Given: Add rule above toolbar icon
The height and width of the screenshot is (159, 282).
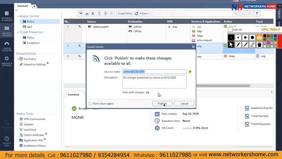Looking at the screenshot, I should 81,14.
